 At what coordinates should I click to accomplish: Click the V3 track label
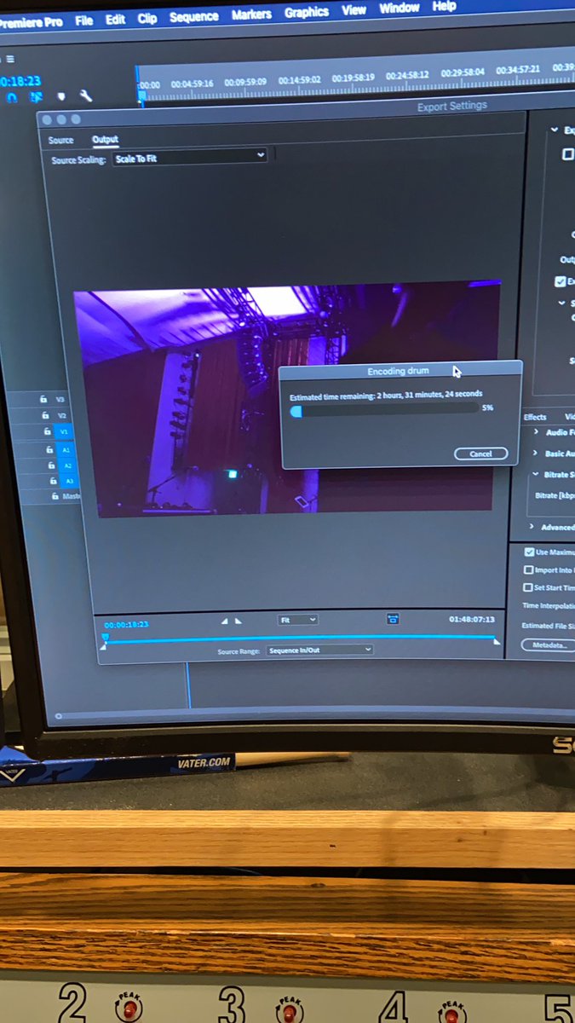pos(60,399)
